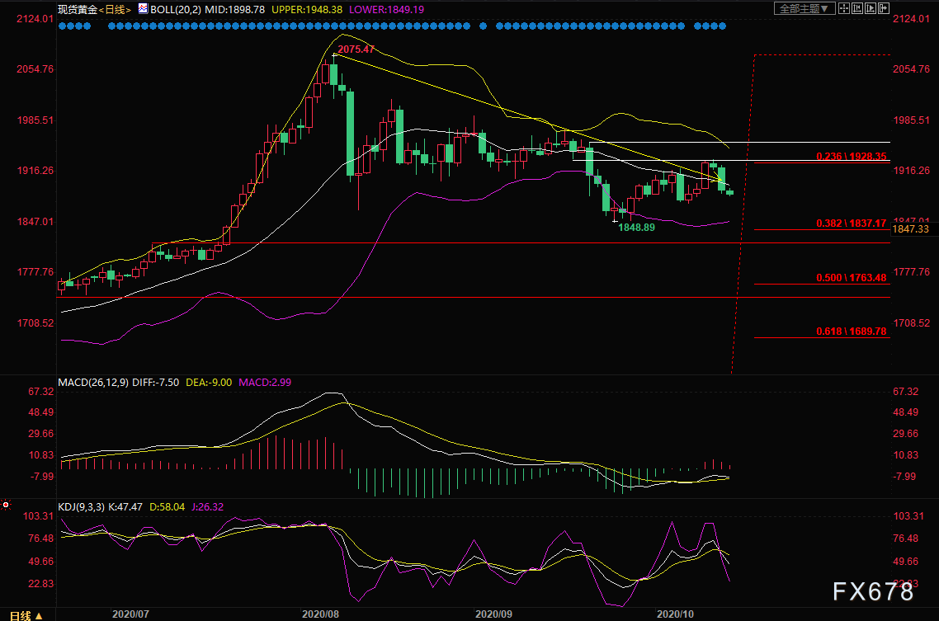The width and height of the screenshot is (939, 621).
Task: Click the 0.382 Fibonacci level at 1837.17
Action: pos(851,223)
